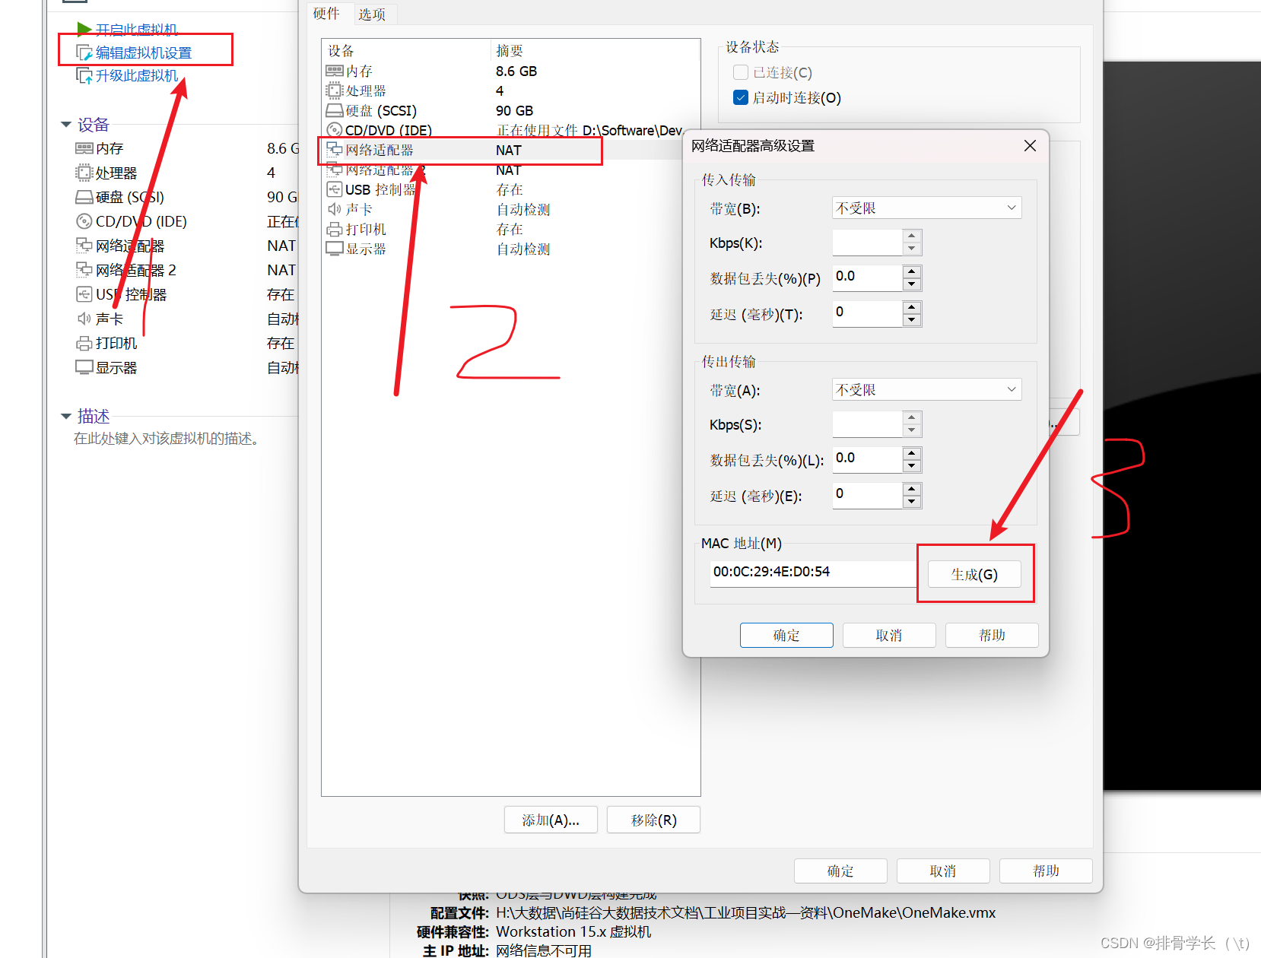
Task: Switch to the 选项 tab
Action: click(x=373, y=14)
